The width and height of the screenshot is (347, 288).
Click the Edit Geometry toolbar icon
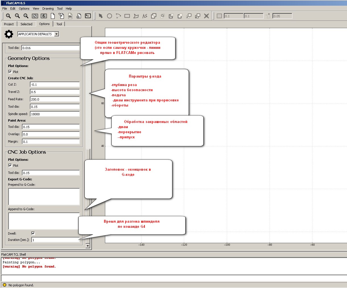click(x=61, y=16)
